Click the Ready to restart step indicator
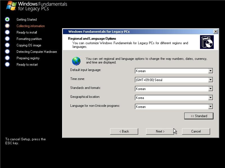The width and height of the screenshot is (225, 168). coord(7,64)
